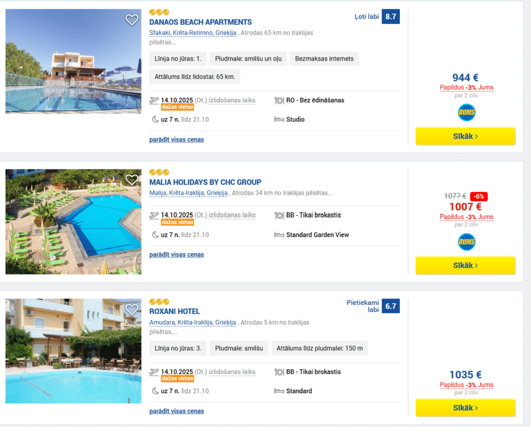Open Malia Holidays by CHC Group title

[x=205, y=182]
